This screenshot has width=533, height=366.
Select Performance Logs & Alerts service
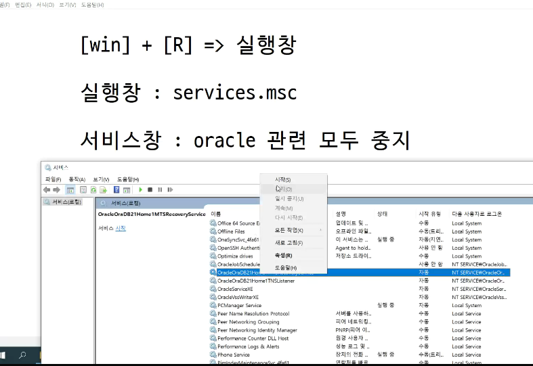360,346
